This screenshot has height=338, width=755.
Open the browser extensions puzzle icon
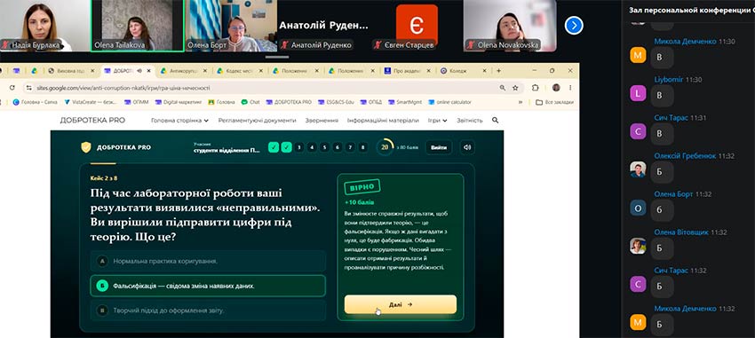point(535,88)
